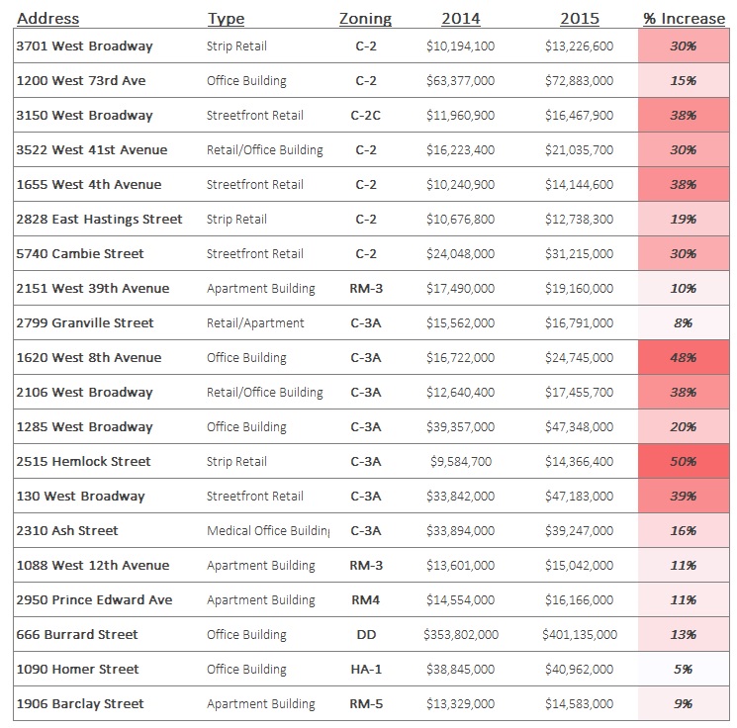Click the 666 Burrard Street address
This screenshot has width=737, height=728.
point(77,635)
